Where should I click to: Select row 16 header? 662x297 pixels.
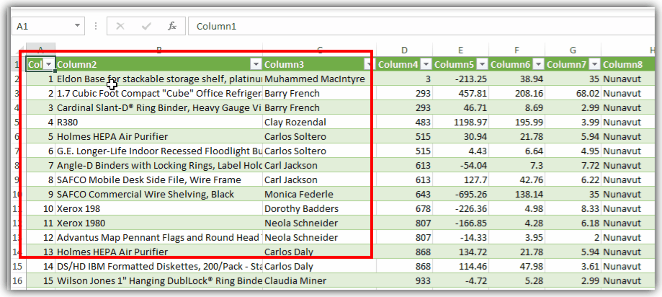point(17,281)
